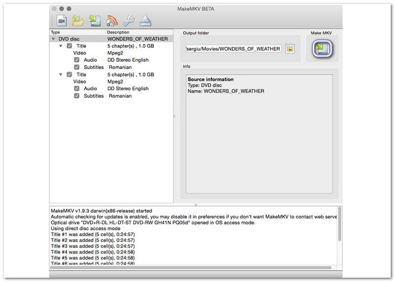Open disc folder toolbar icon
Screen dimensions: 395x282
(78, 21)
